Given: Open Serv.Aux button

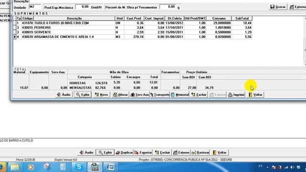Looking at the screenshot, I should pos(140,95).
